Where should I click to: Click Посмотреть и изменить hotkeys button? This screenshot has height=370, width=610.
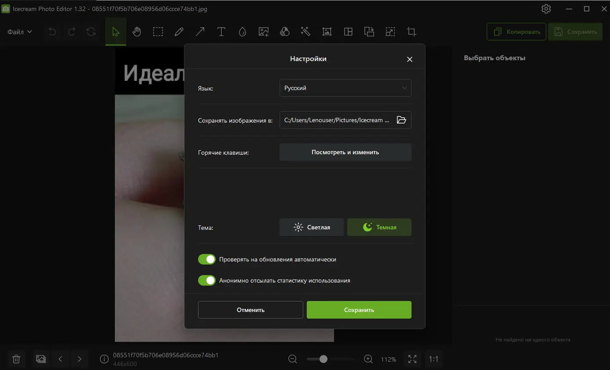(x=345, y=152)
